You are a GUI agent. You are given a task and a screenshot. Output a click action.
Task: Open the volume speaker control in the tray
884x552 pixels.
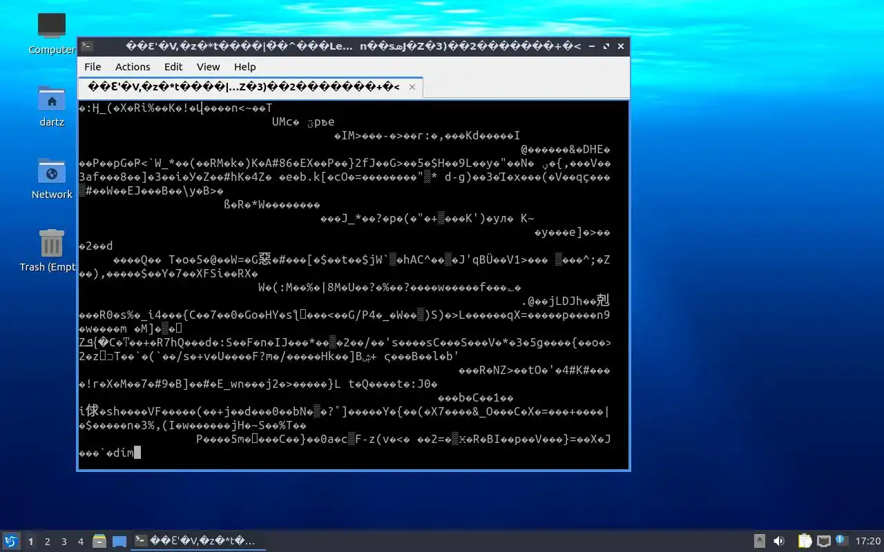tap(779, 541)
